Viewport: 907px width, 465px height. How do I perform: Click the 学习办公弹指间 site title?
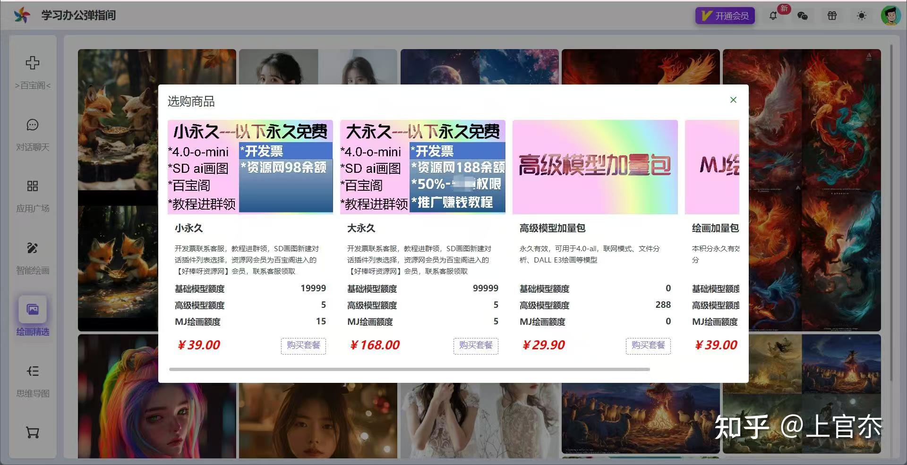click(78, 16)
